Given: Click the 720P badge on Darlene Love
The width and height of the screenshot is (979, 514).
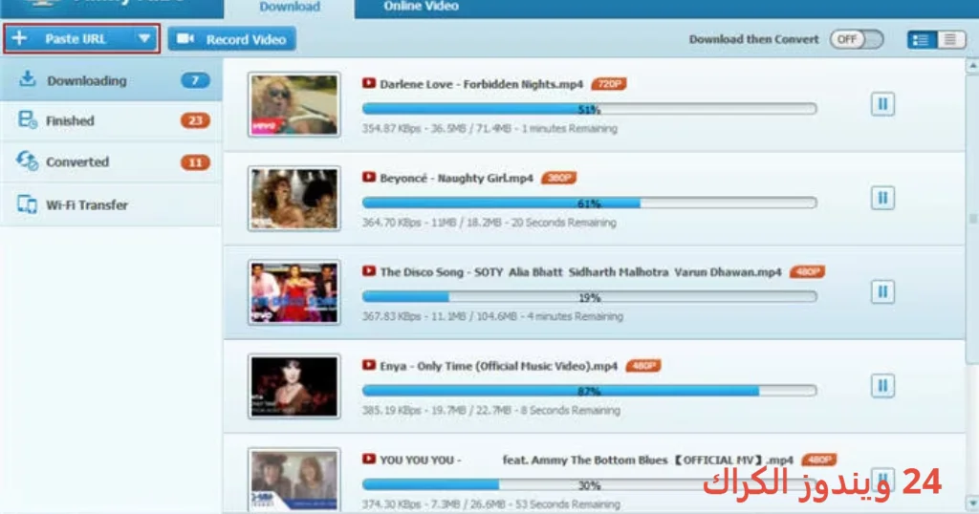Looking at the screenshot, I should (609, 83).
